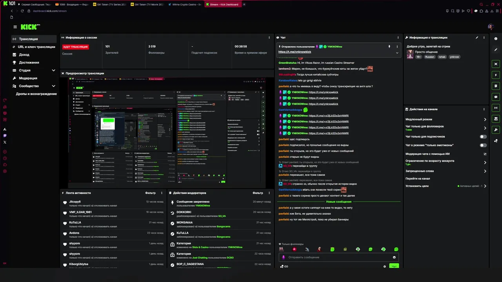Click the info icon in right sidebar

point(496,38)
